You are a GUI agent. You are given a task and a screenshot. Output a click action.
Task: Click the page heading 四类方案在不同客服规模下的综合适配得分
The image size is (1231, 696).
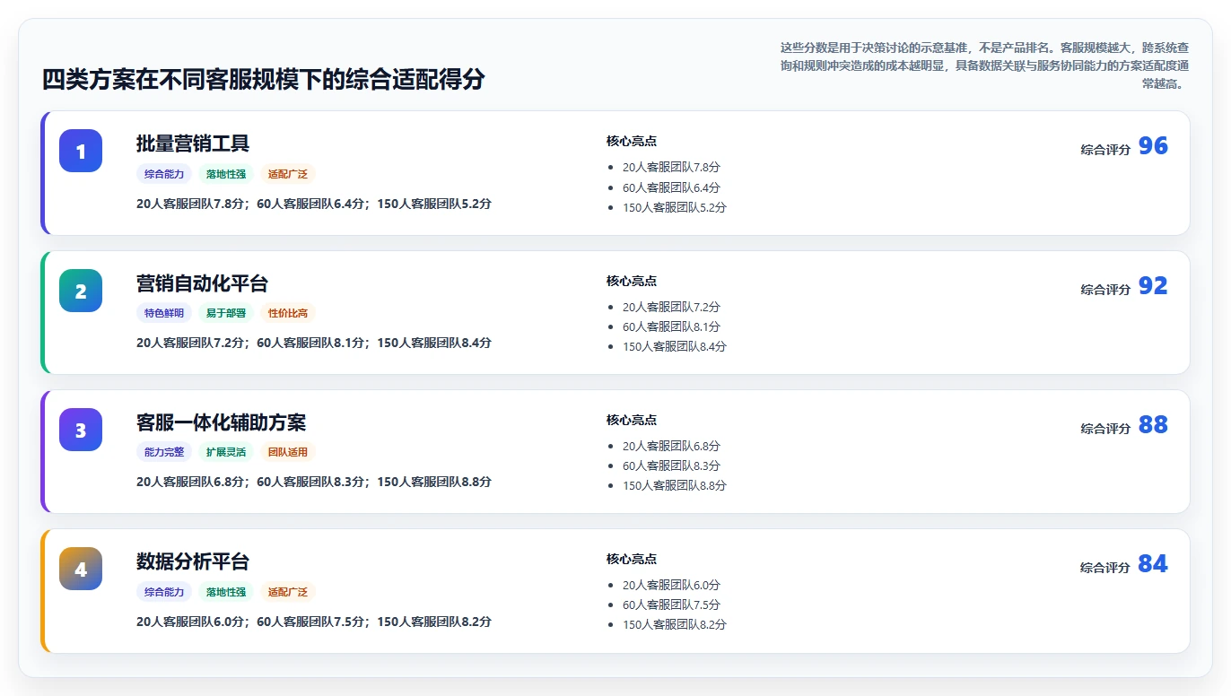[x=264, y=79]
